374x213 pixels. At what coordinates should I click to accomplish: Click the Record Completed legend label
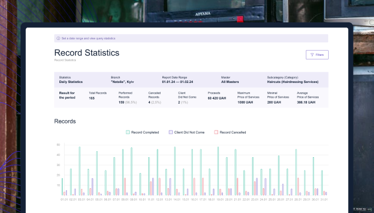click(145, 132)
